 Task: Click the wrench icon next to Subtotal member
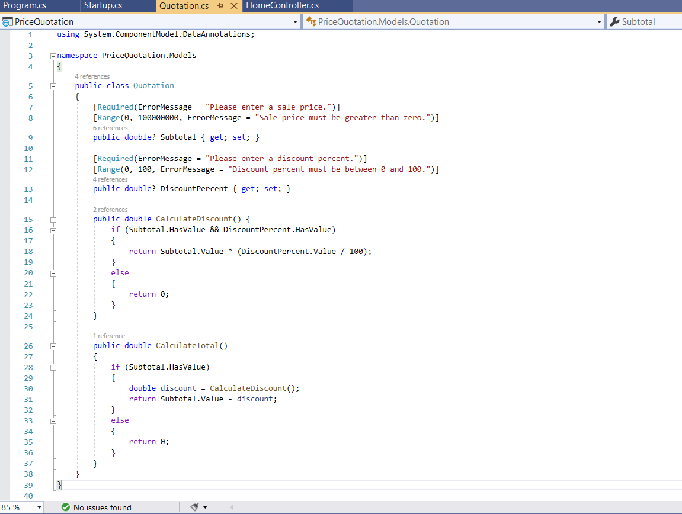click(x=614, y=21)
